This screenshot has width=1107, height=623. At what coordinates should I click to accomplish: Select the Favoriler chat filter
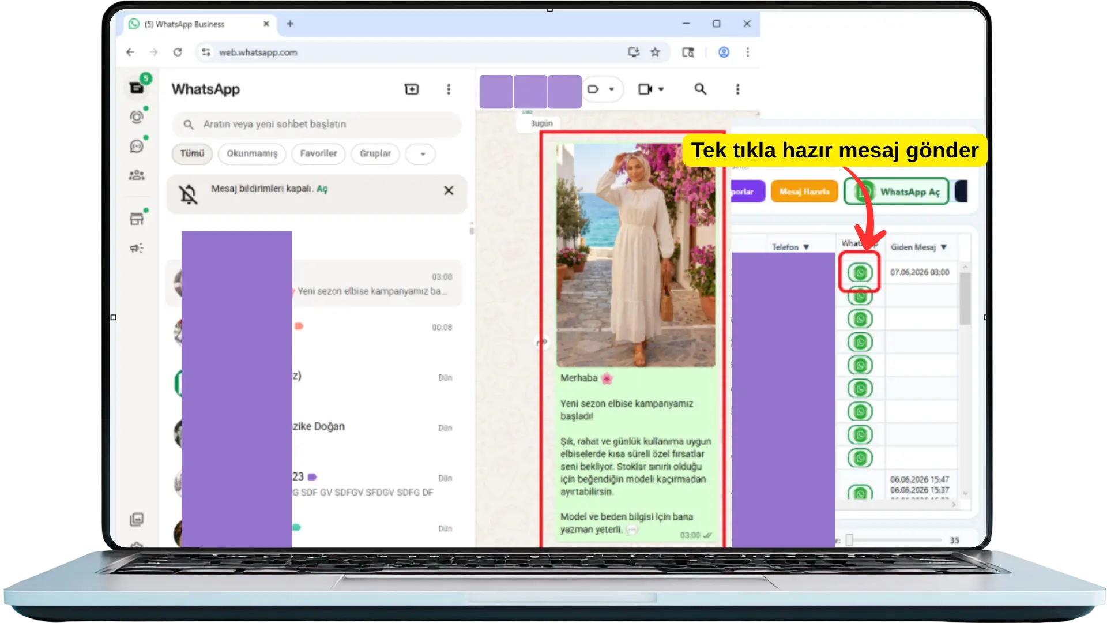point(318,153)
